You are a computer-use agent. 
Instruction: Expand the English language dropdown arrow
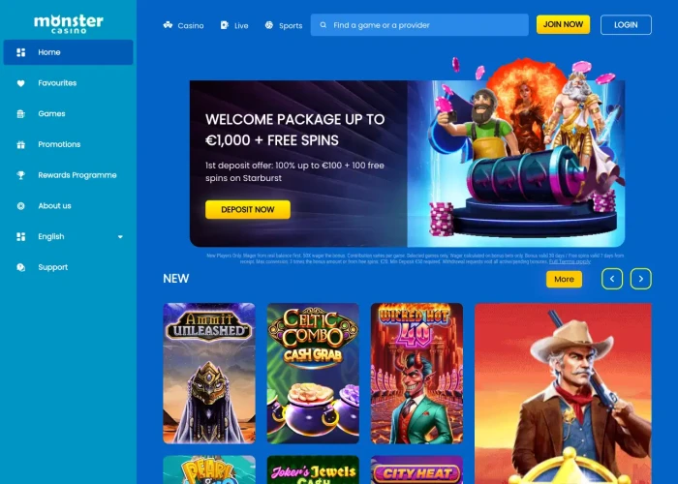120,237
